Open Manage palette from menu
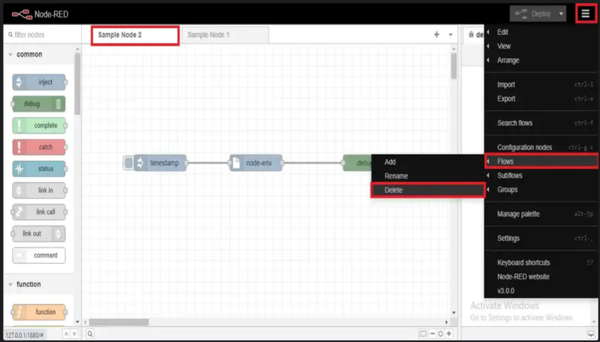The width and height of the screenshot is (600, 342). click(541, 214)
